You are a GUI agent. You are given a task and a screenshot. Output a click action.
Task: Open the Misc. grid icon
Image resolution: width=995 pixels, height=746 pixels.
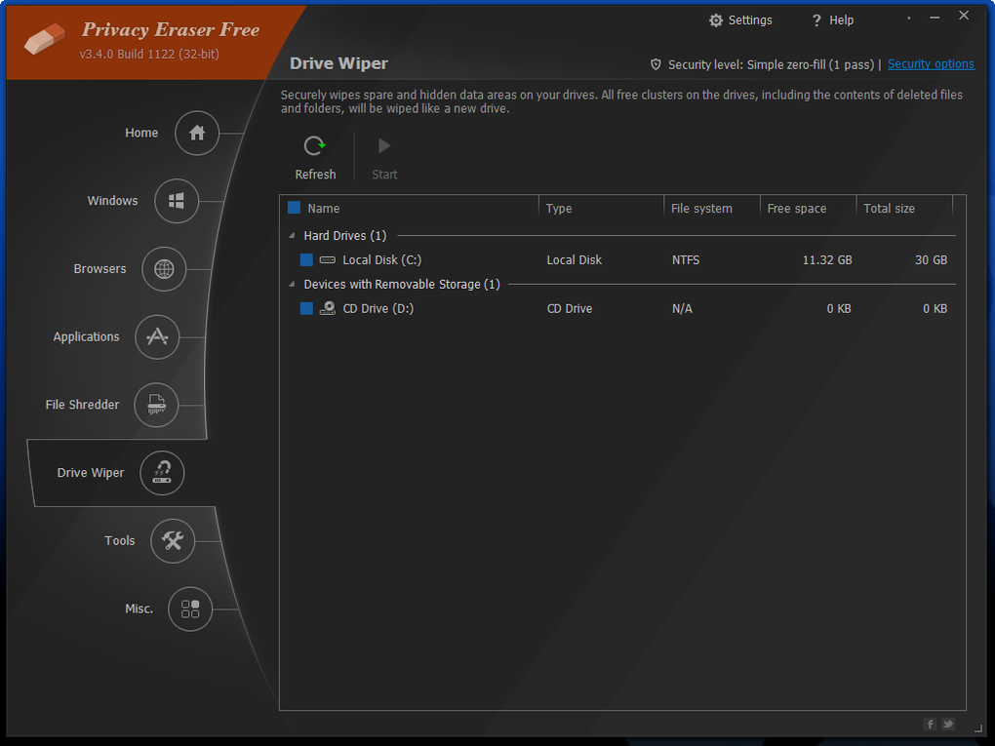pos(190,609)
